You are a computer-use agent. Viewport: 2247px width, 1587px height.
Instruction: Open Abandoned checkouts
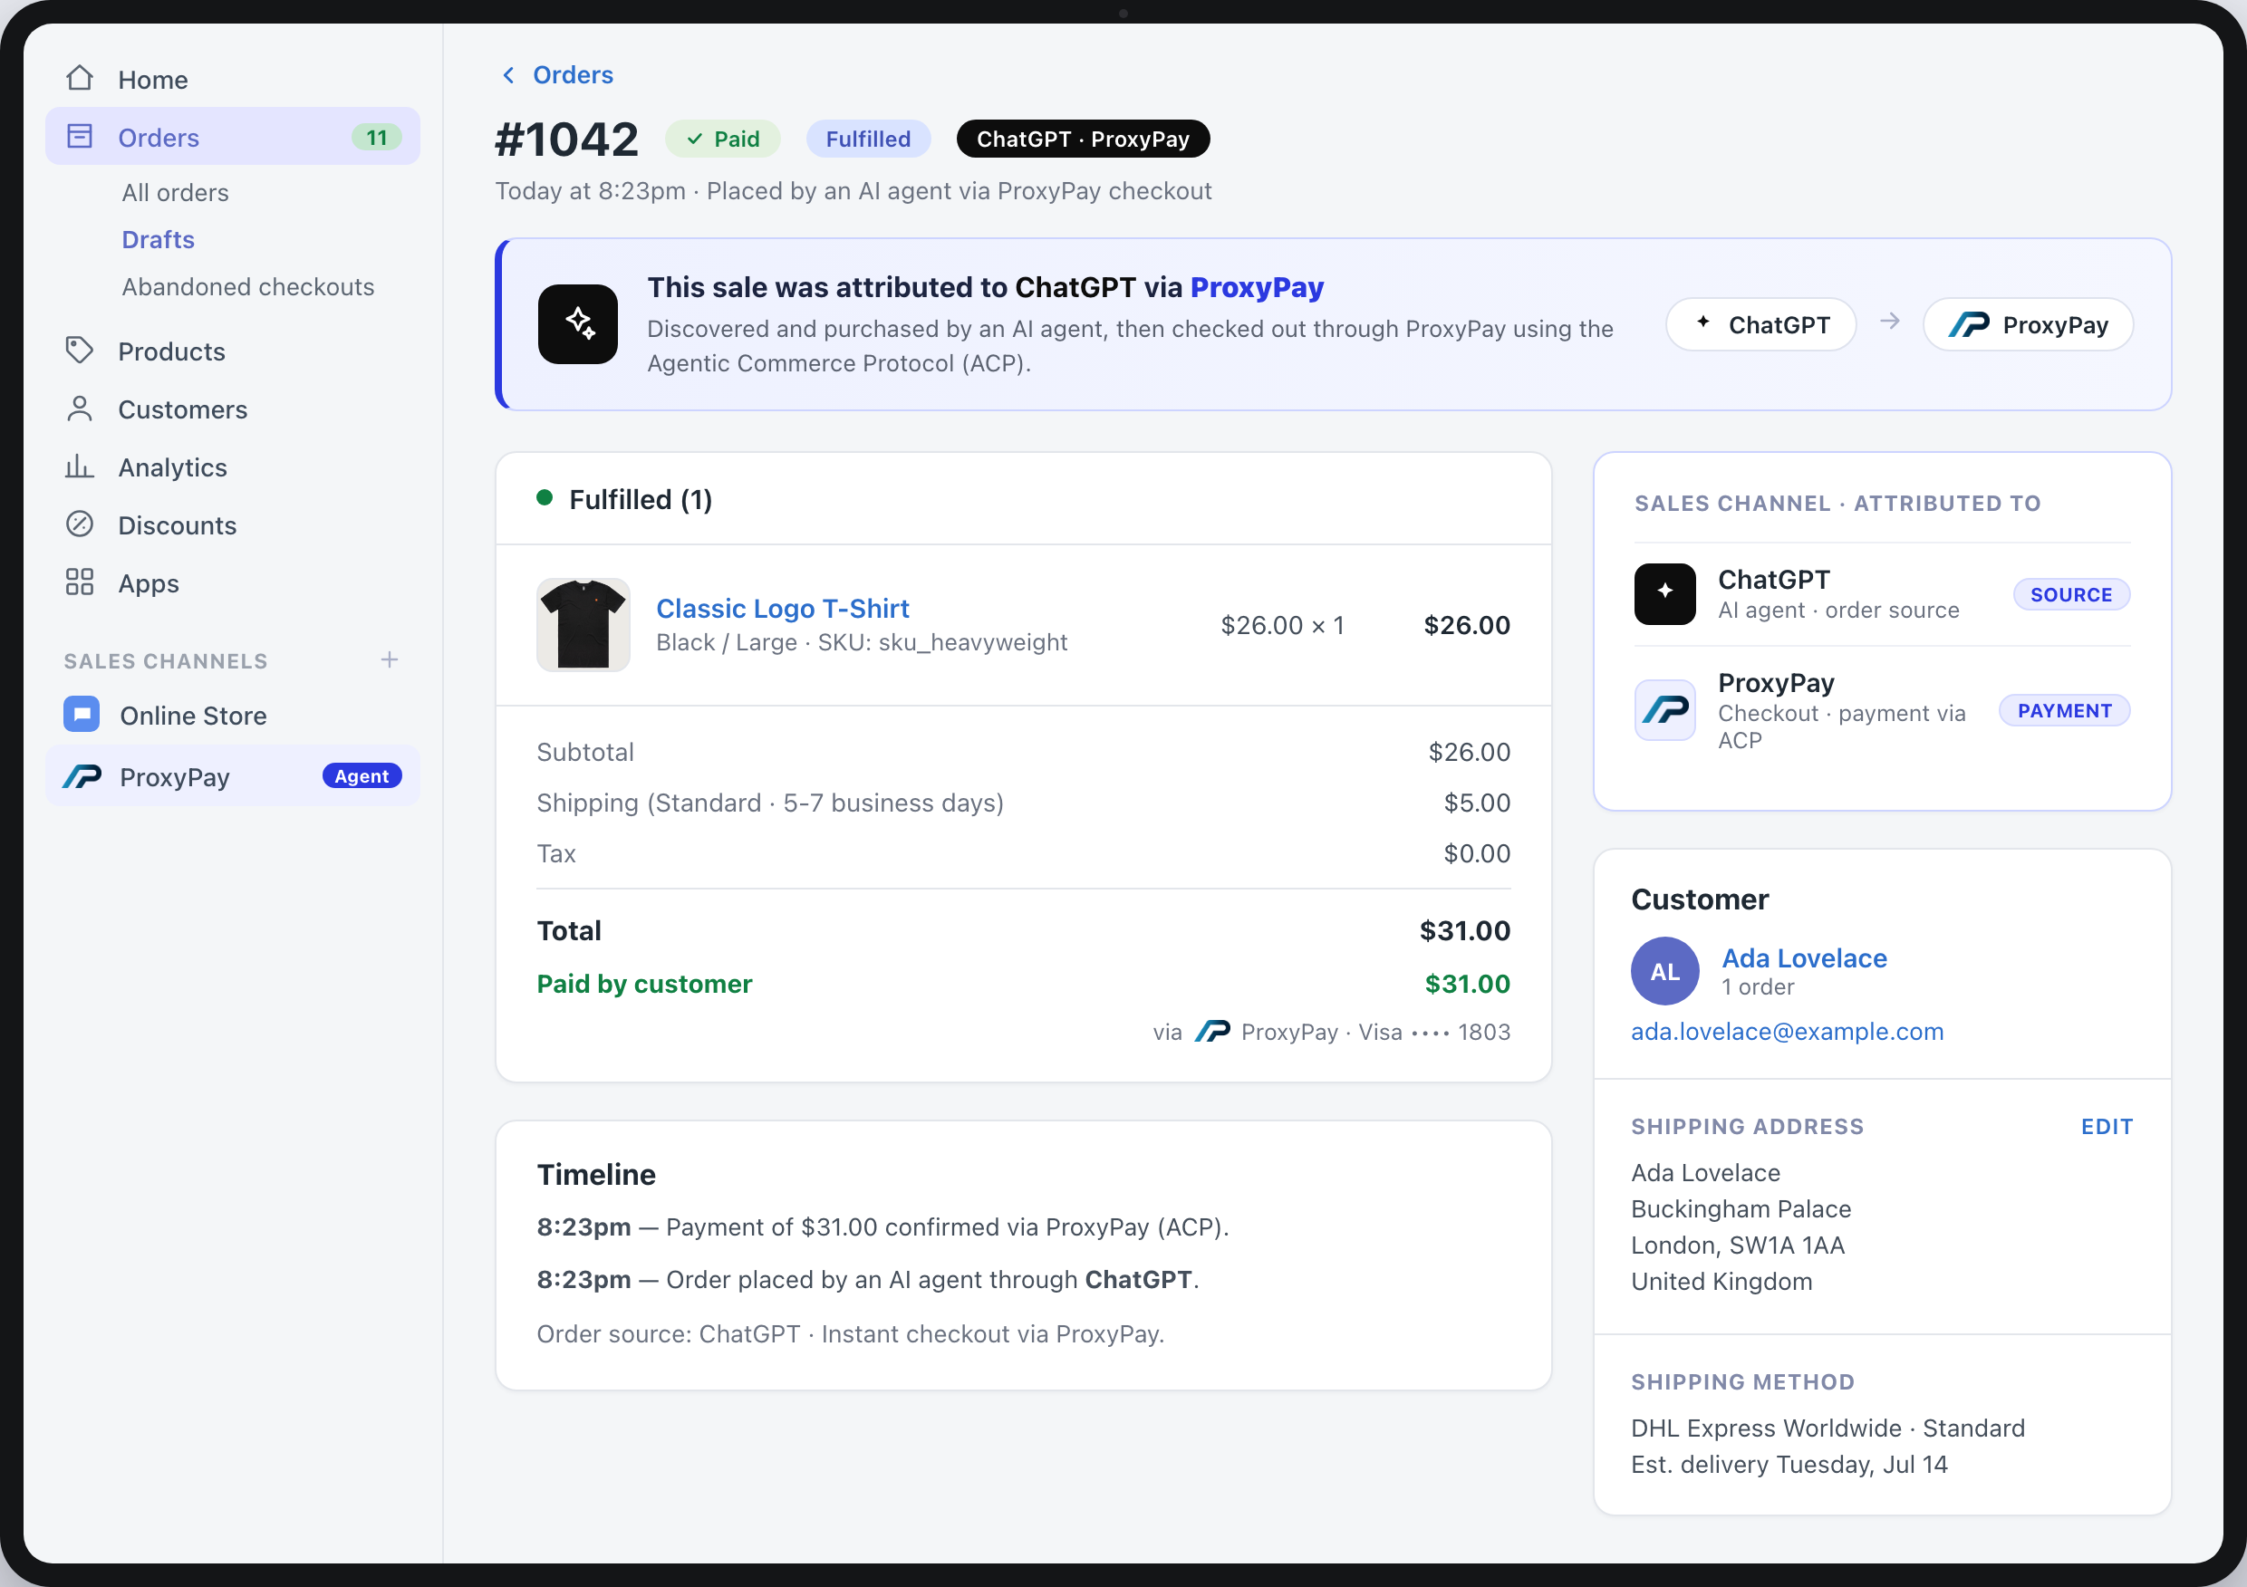247,286
